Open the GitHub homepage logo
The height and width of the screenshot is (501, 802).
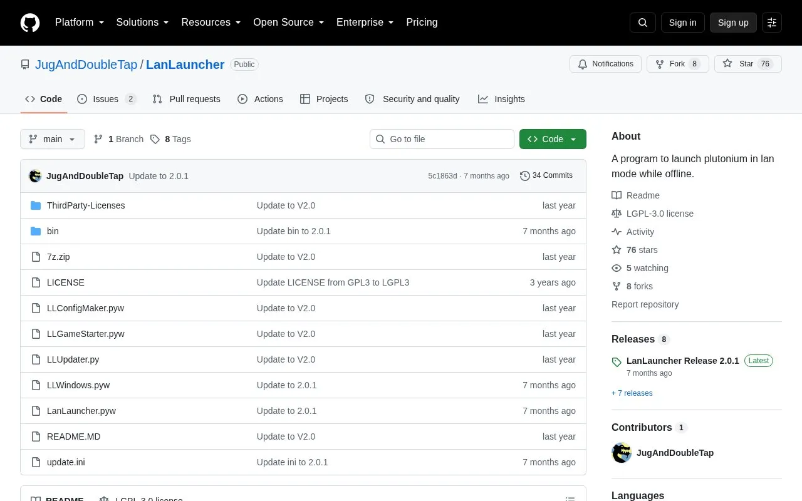pyautogui.click(x=30, y=23)
